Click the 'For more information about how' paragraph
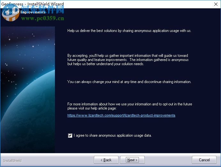The image size is (221, 167). [130, 106]
